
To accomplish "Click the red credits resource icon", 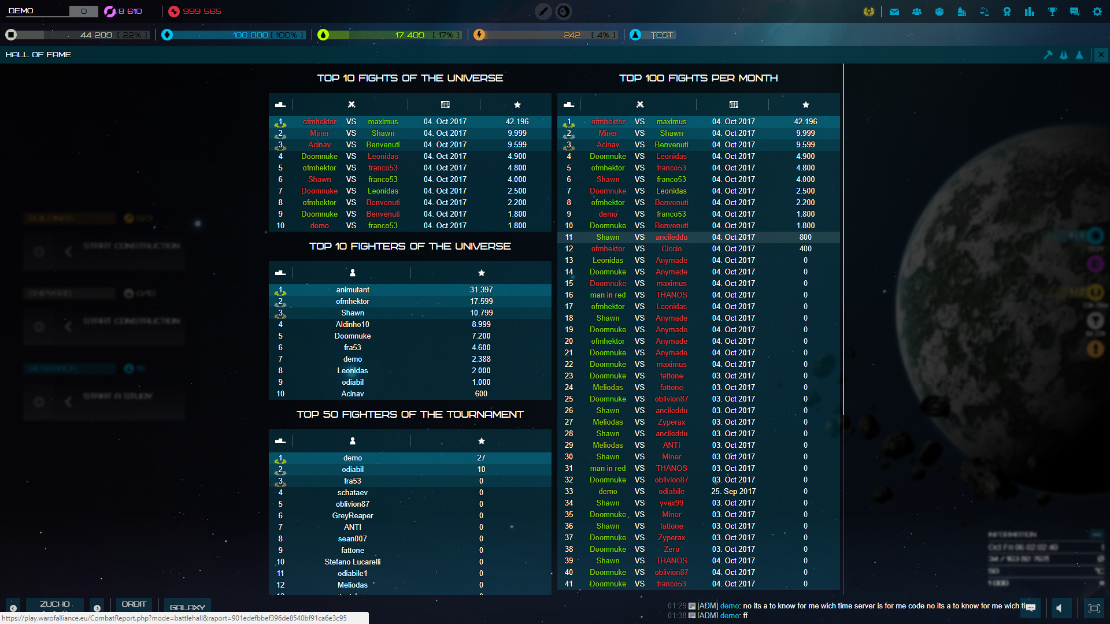I will coord(174,12).
